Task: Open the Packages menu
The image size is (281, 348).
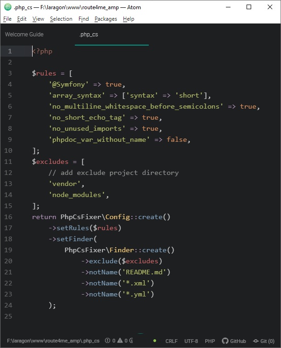Action: [106, 19]
